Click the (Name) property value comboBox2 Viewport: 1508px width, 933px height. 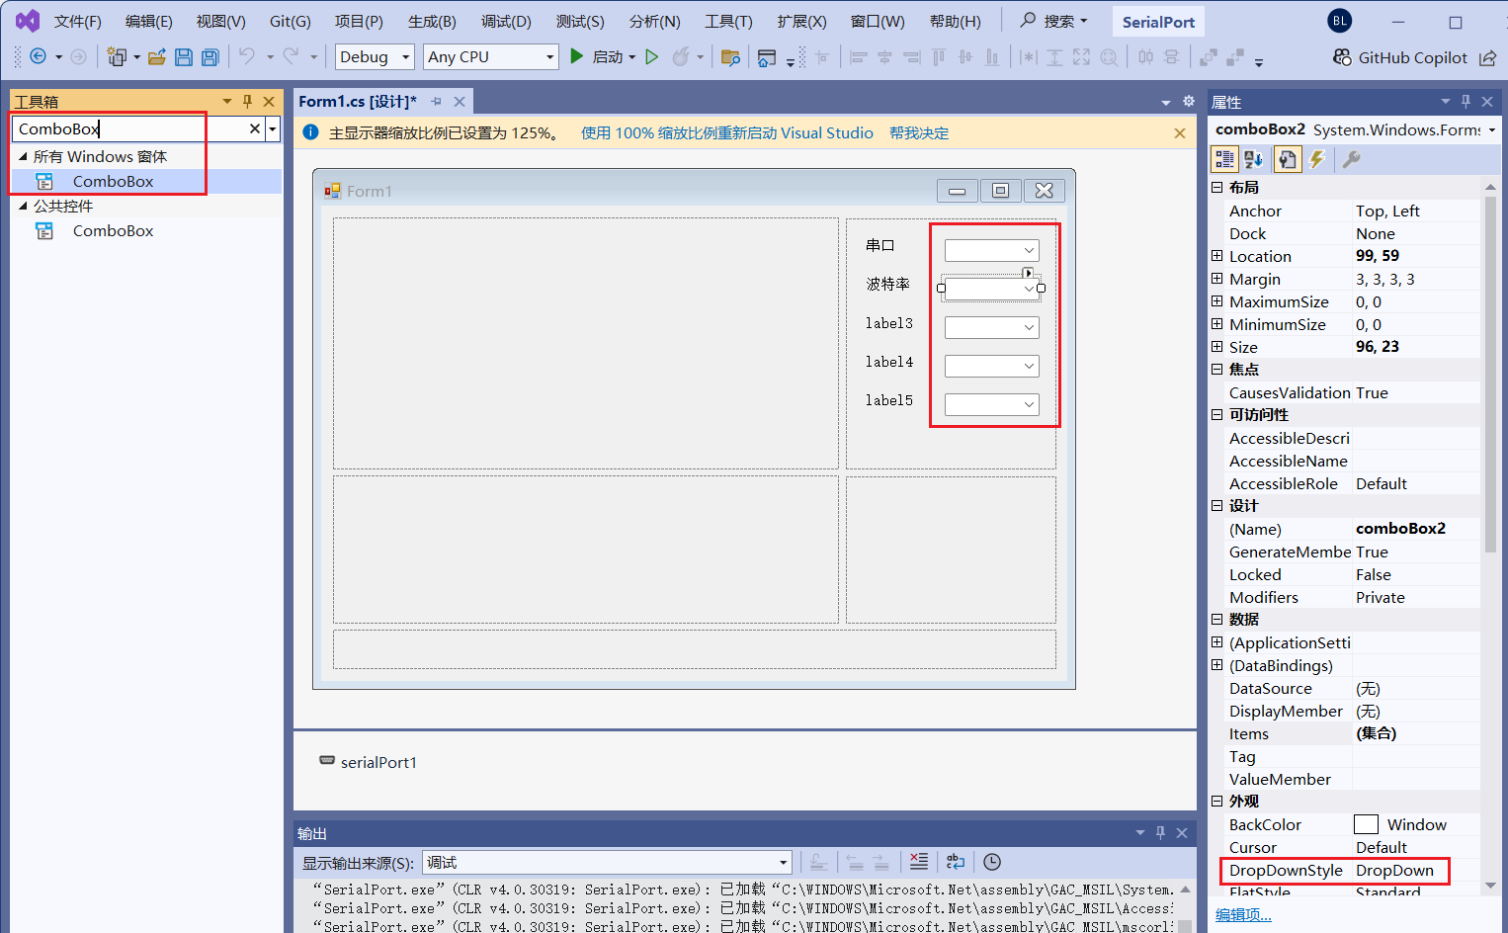1400,529
